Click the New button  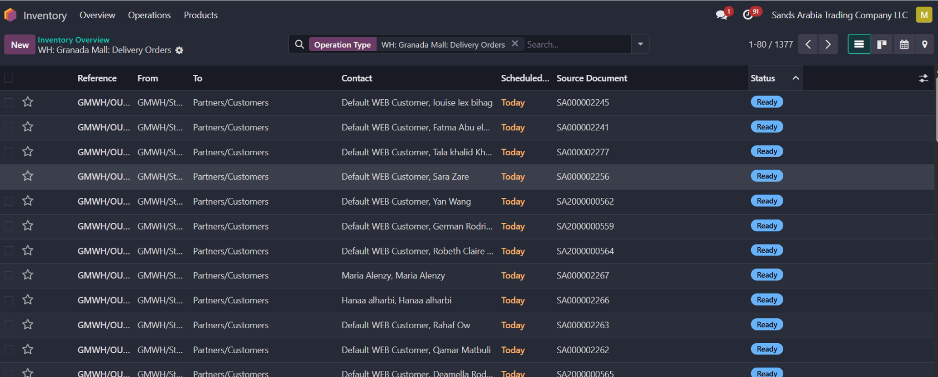click(20, 45)
